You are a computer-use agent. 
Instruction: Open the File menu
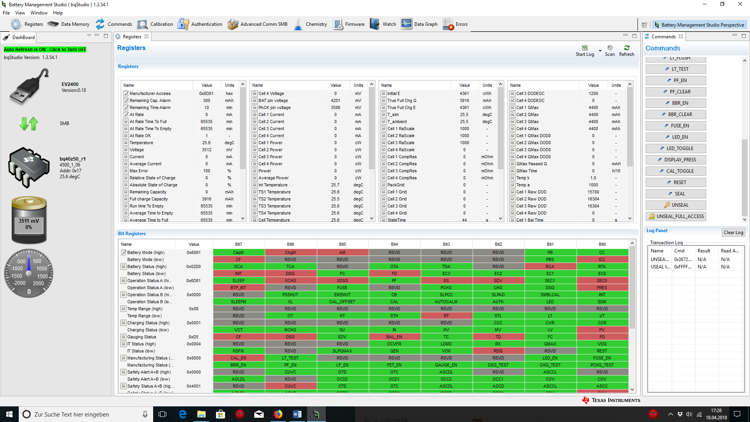[6, 13]
